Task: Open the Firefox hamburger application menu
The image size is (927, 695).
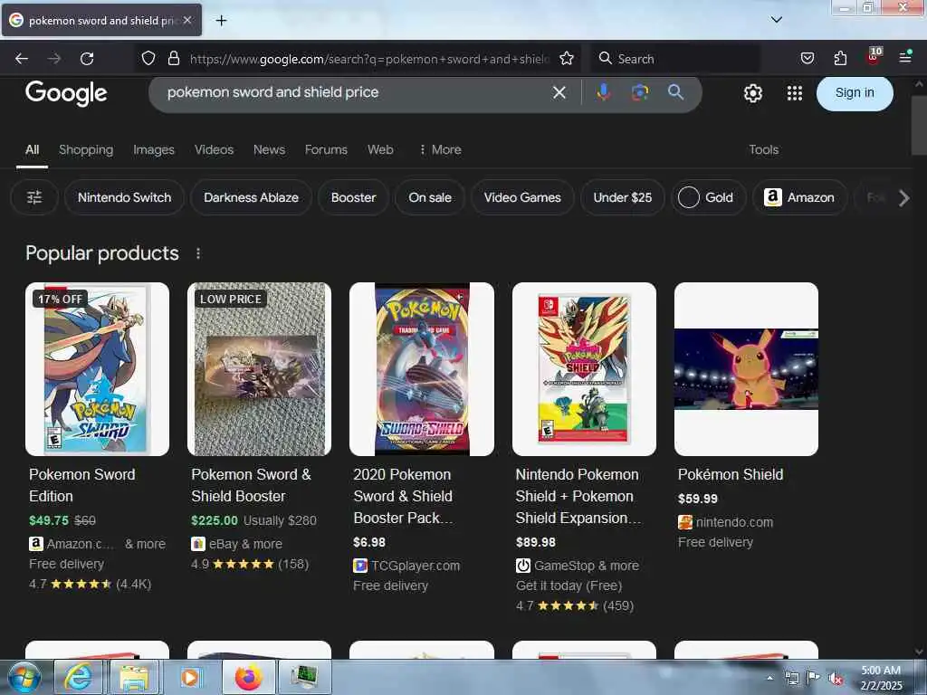Action: pos(905,57)
